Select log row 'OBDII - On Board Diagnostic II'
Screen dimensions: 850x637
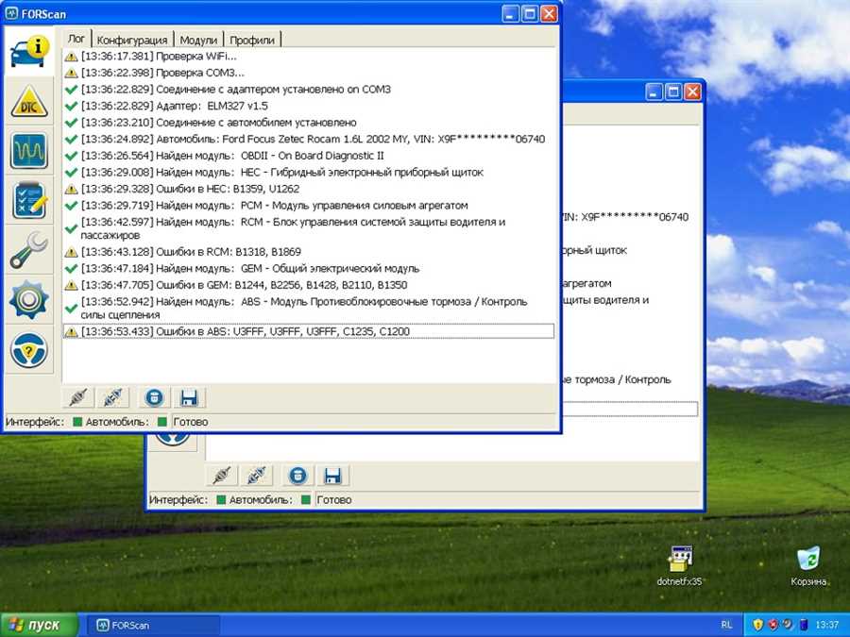[x=309, y=156]
